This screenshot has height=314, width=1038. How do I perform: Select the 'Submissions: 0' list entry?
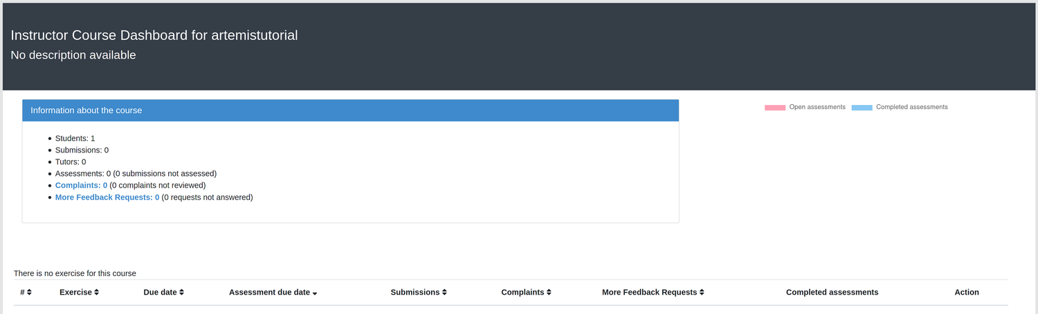82,150
